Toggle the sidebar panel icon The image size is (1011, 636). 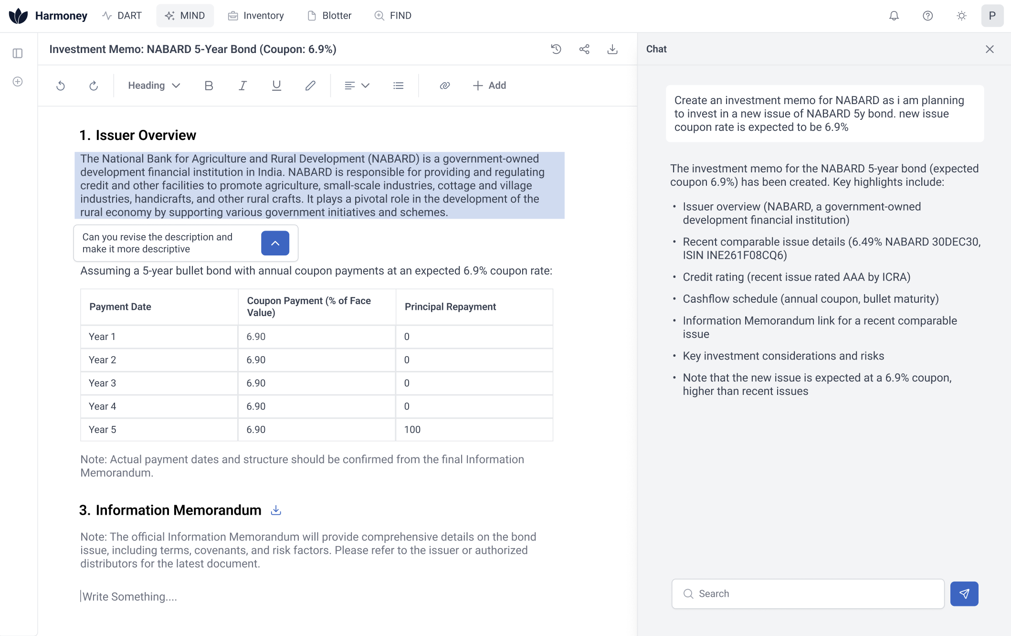(x=18, y=53)
